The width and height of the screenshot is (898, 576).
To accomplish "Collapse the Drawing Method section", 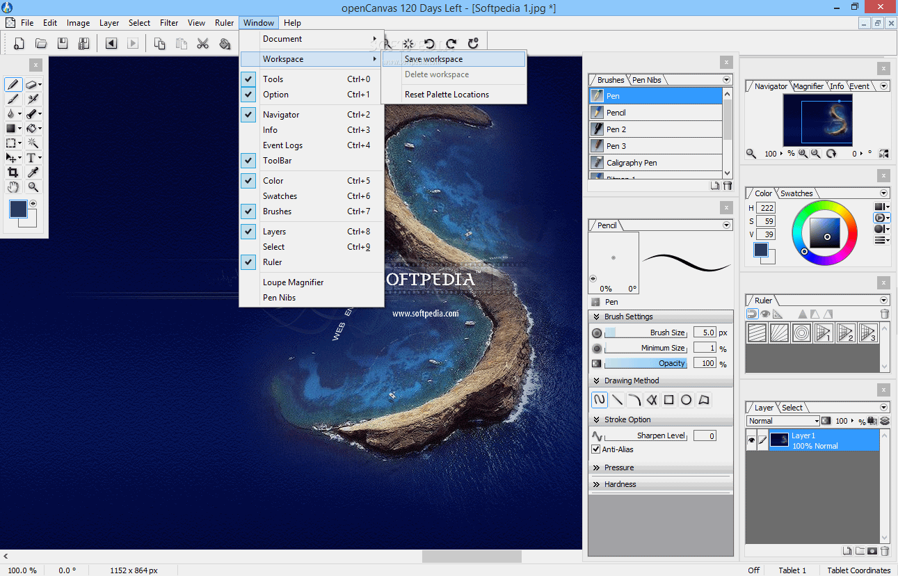I will pos(597,381).
